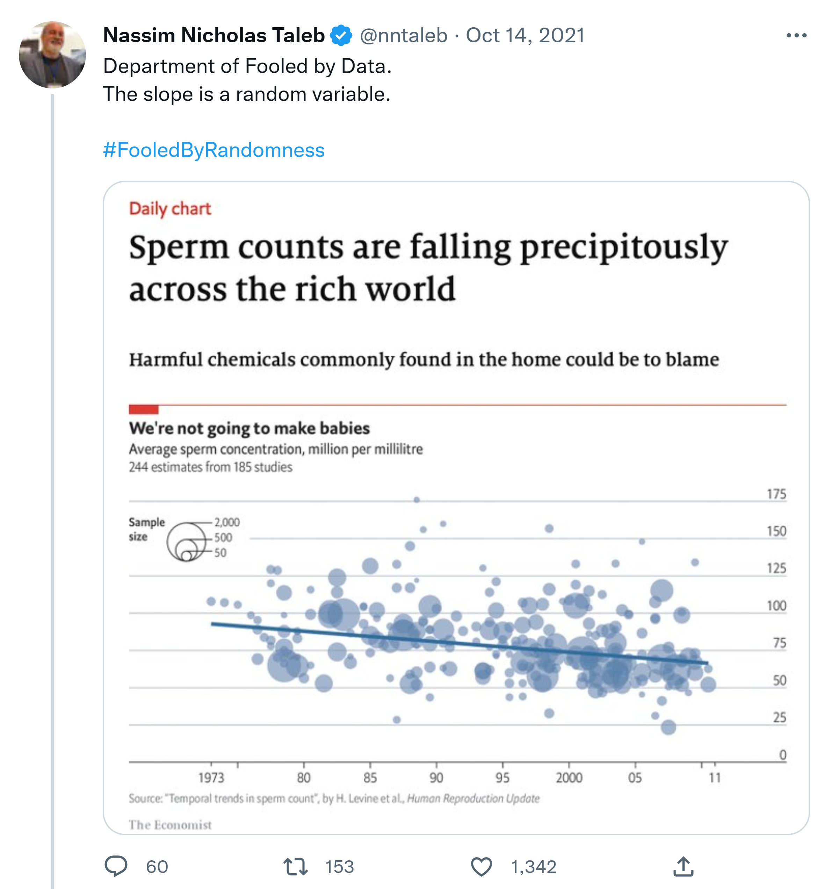
Task: Reply to the tweet via comment icon
Action: pos(116,866)
